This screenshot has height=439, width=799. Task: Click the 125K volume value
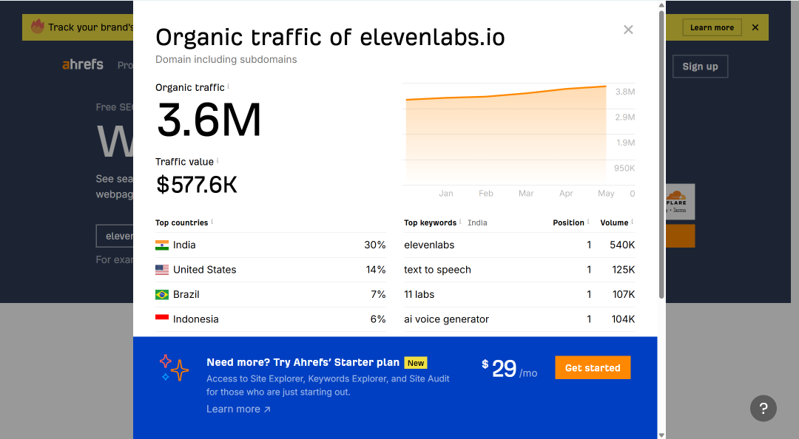point(623,270)
